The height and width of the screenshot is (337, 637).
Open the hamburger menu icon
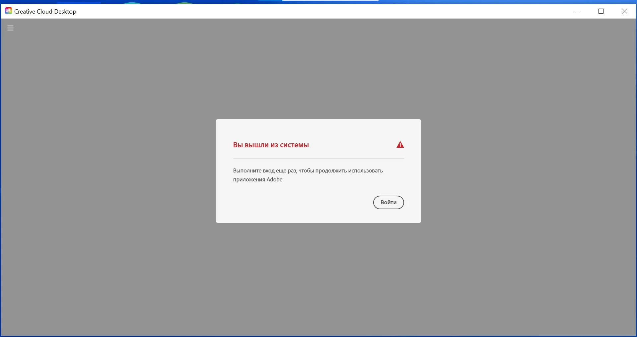[10, 28]
